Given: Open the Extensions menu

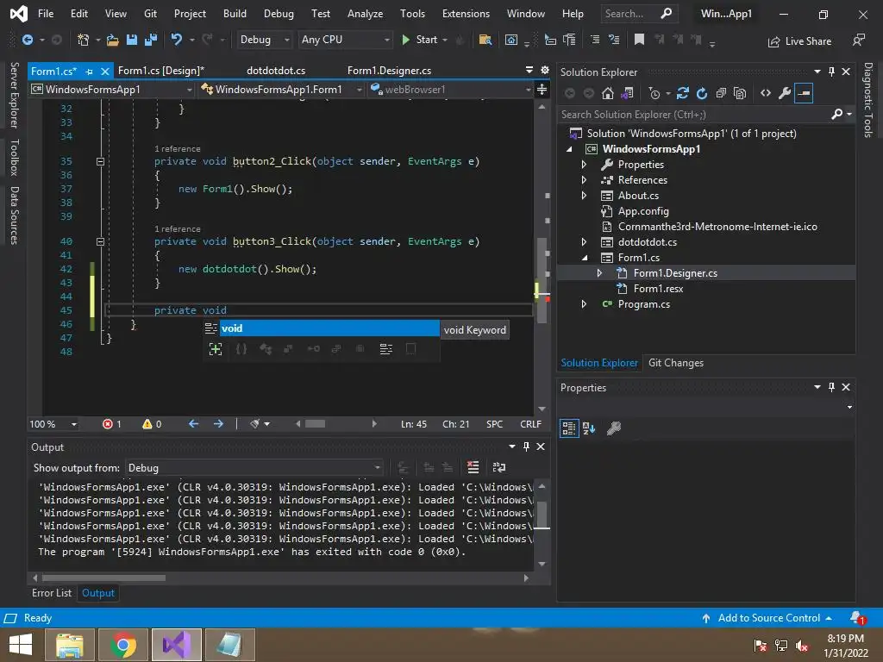Looking at the screenshot, I should click(466, 14).
